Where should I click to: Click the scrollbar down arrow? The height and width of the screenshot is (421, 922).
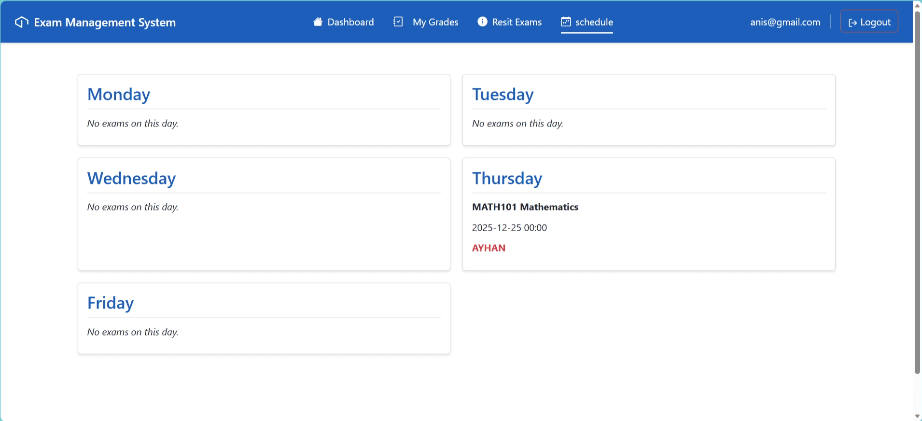[x=918, y=416]
